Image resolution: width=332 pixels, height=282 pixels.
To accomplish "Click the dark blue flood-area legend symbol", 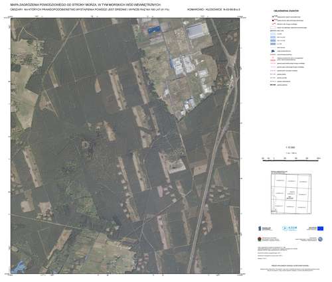I will pyautogui.click(x=273, y=51).
